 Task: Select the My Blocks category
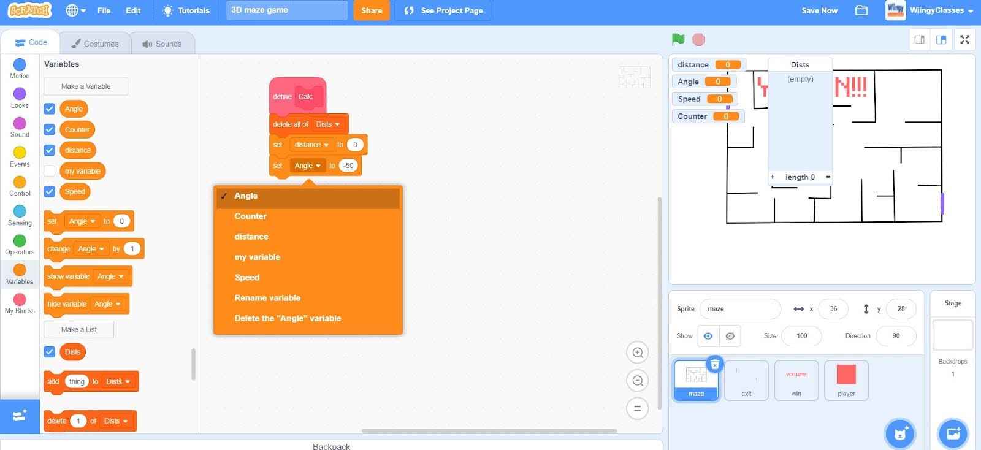[x=20, y=303]
